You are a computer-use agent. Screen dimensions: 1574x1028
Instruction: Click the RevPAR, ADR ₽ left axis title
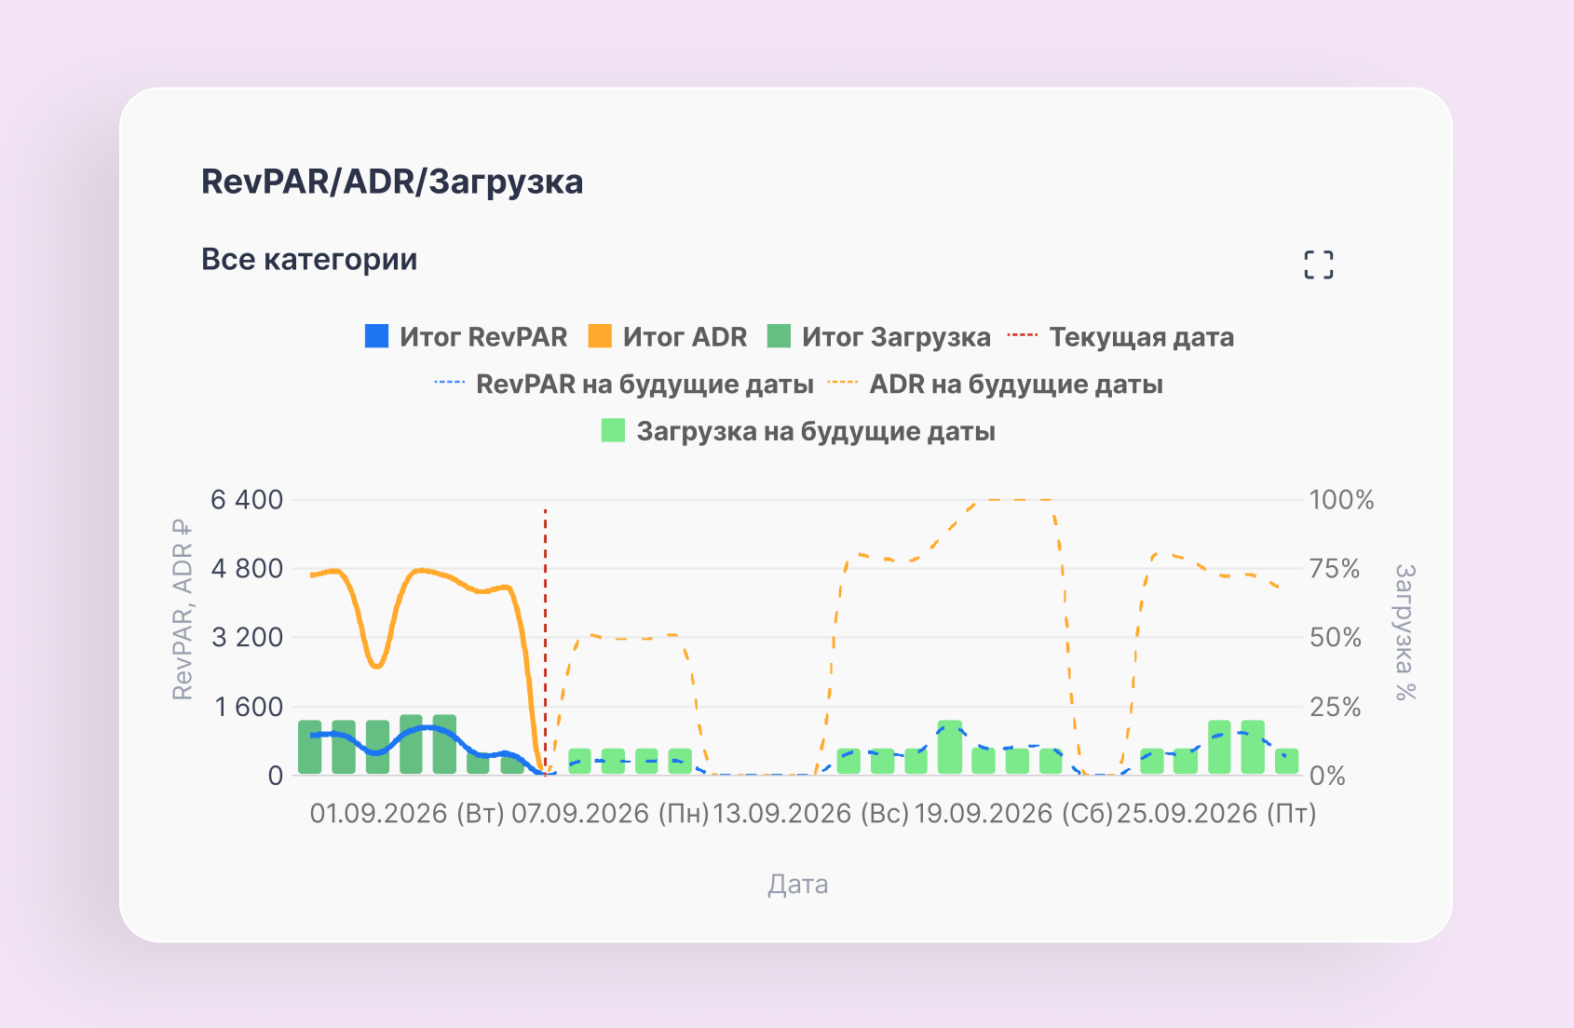point(183,610)
